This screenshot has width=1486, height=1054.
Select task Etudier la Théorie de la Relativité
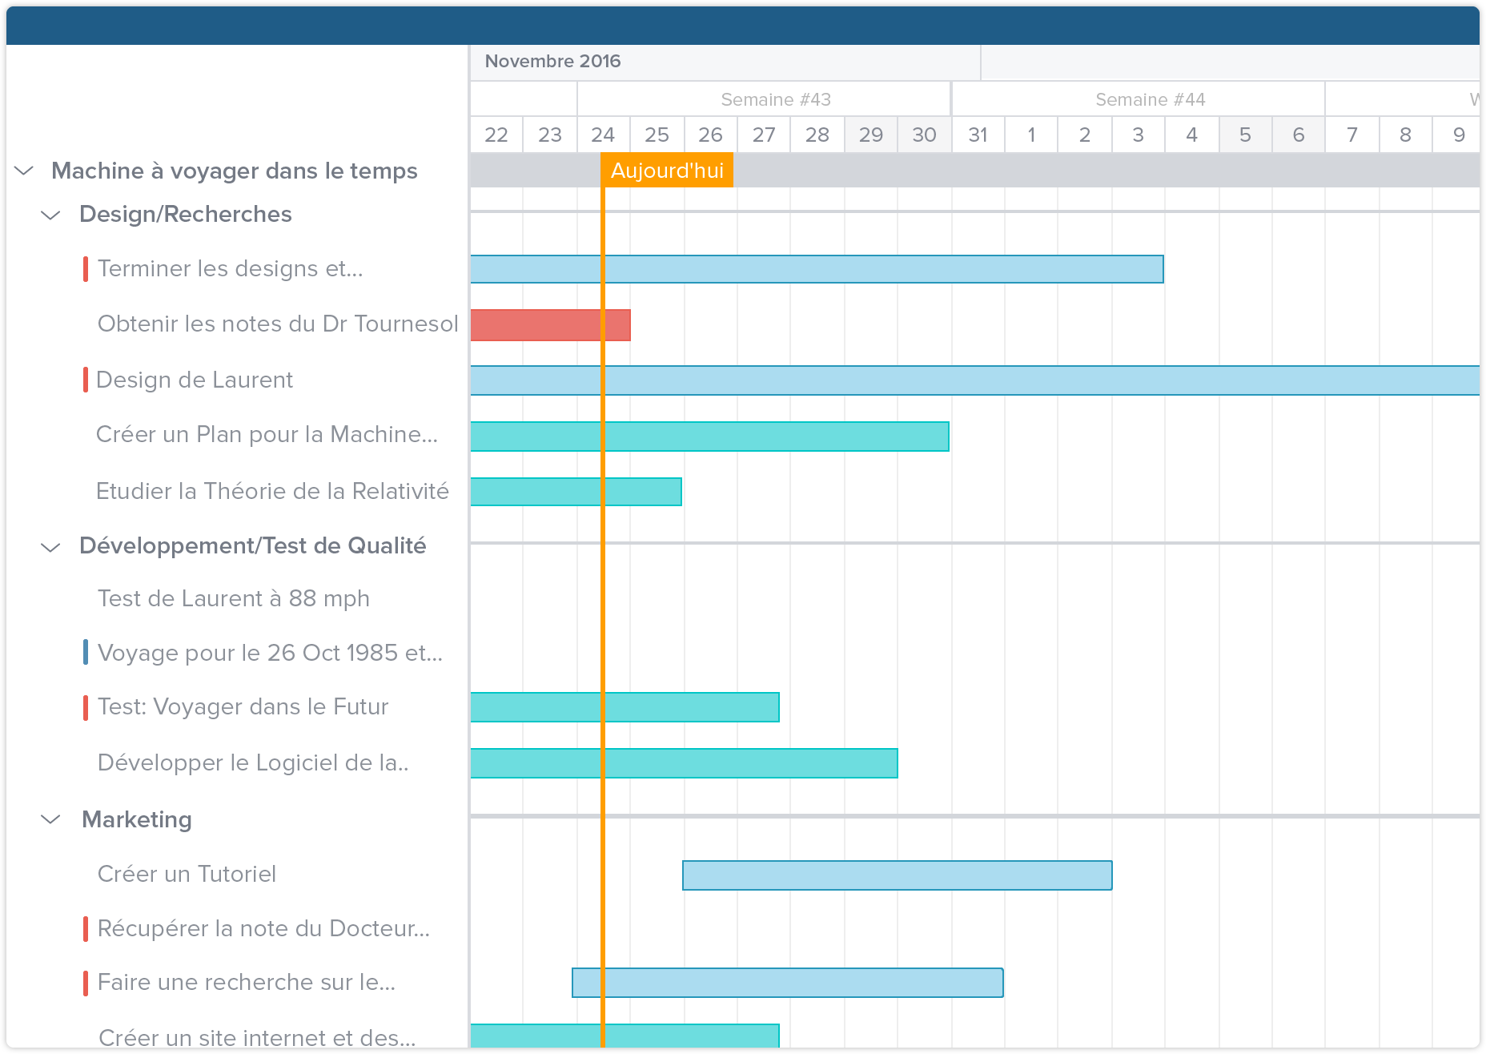272,491
